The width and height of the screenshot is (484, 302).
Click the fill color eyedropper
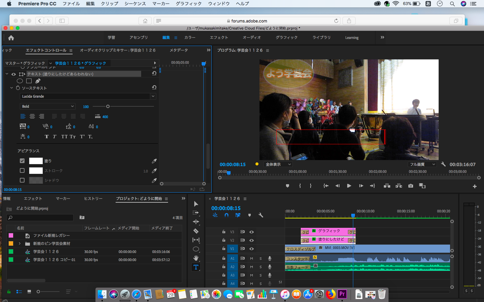point(154,161)
